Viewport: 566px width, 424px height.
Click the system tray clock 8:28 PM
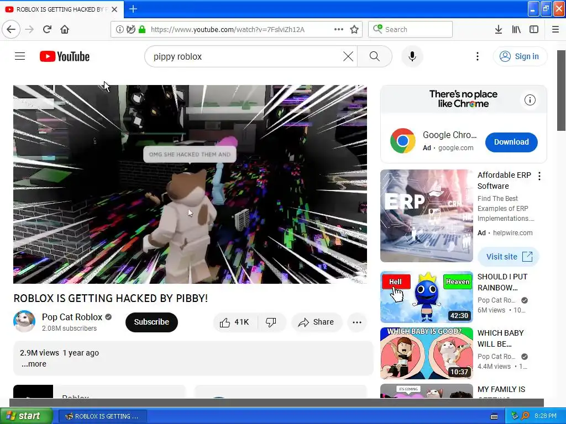click(545, 416)
